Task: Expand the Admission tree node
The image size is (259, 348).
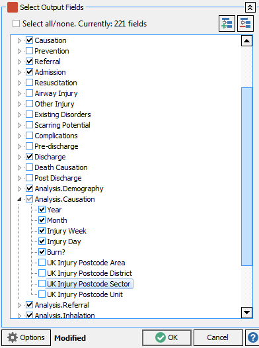Action: click(19, 72)
